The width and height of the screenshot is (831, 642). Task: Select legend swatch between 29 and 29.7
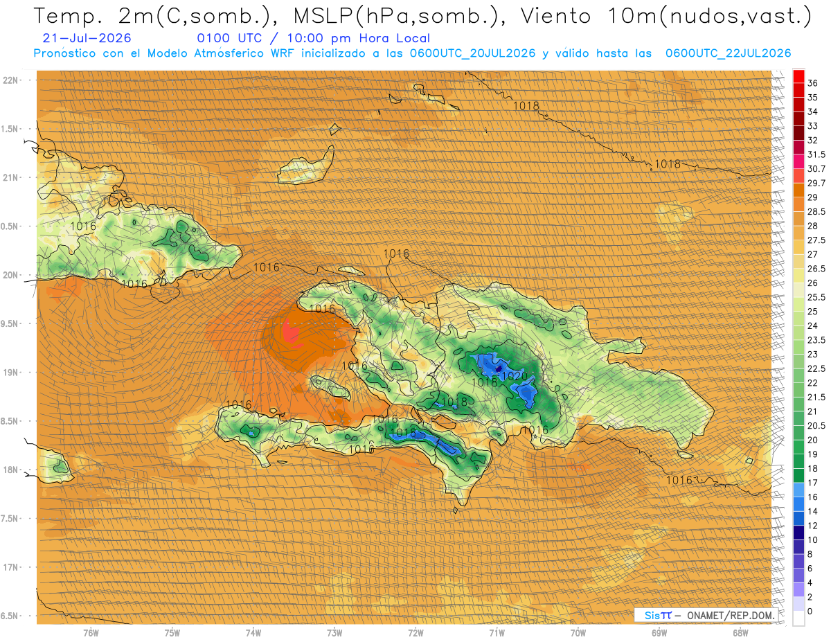tap(798, 190)
